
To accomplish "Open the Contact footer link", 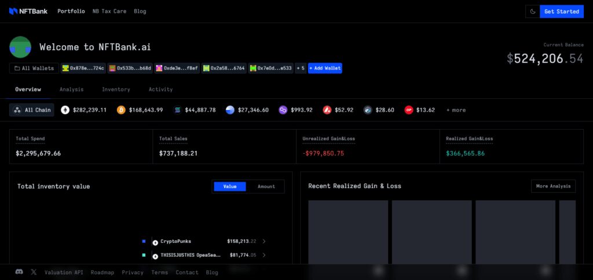I will [x=187, y=272].
